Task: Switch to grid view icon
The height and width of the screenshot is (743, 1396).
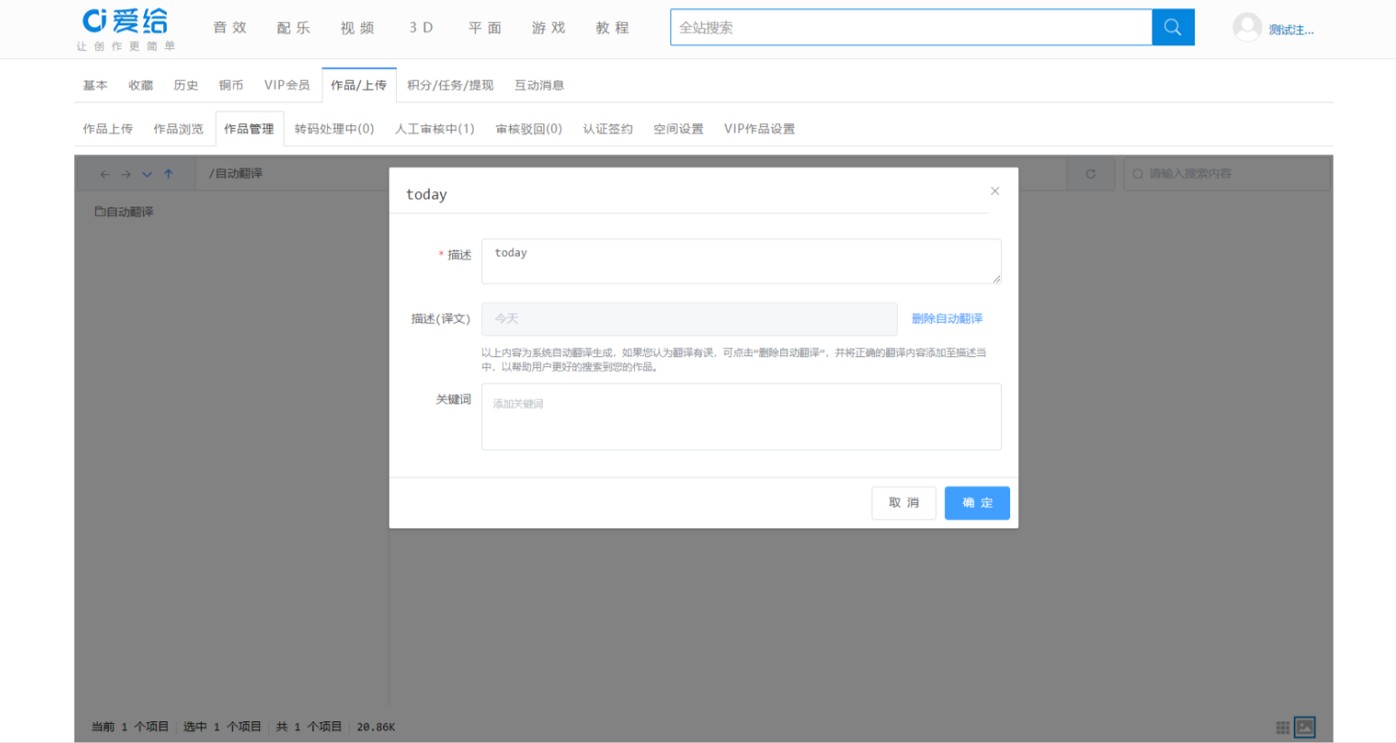Action: [x=1283, y=728]
